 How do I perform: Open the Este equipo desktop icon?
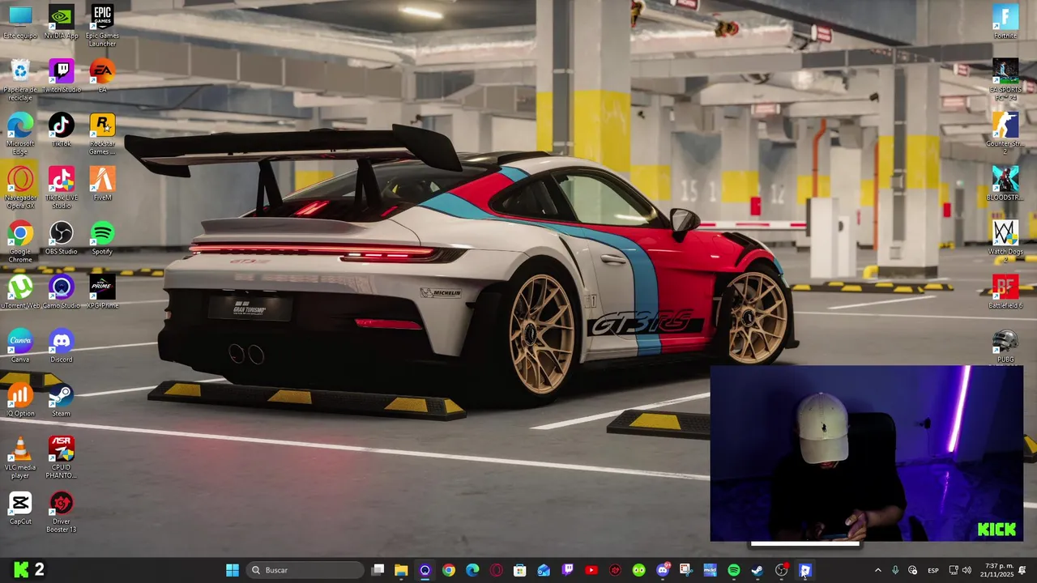click(20, 21)
